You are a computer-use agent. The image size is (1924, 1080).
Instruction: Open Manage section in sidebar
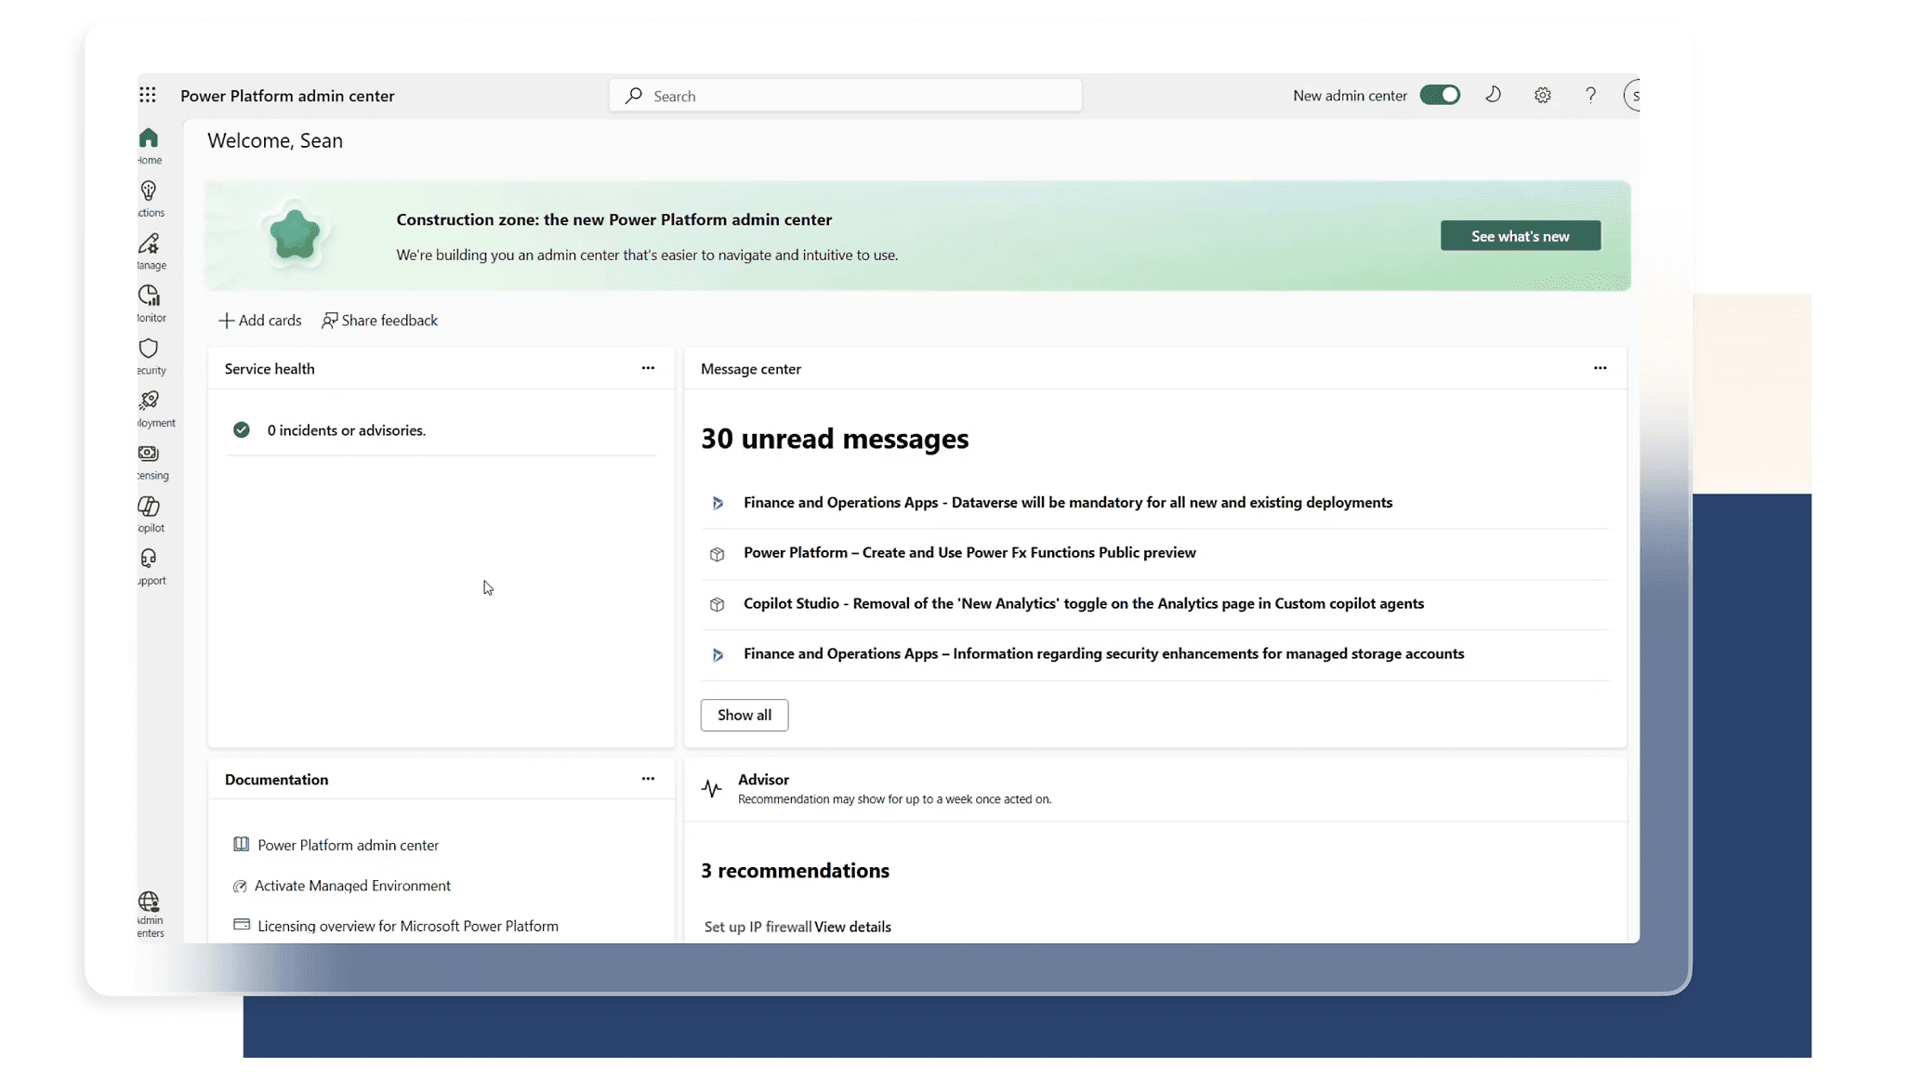click(149, 250)
